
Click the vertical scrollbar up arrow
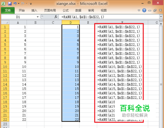tap(161, 24)
